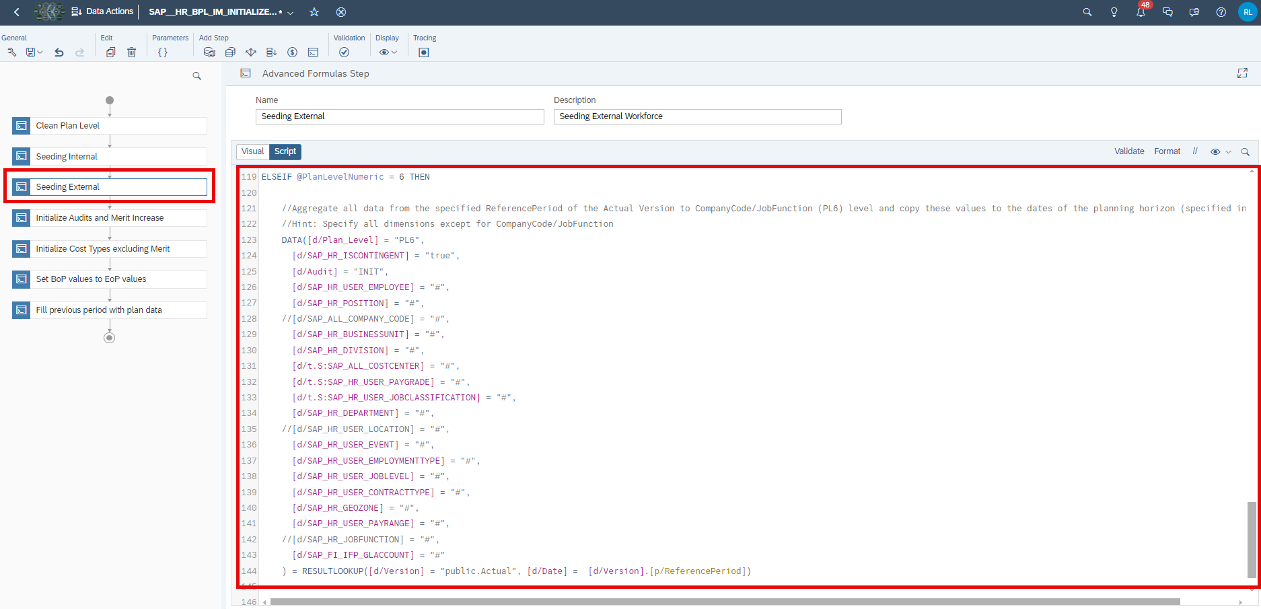Click inside the Name input field

(x=400, y=116)
